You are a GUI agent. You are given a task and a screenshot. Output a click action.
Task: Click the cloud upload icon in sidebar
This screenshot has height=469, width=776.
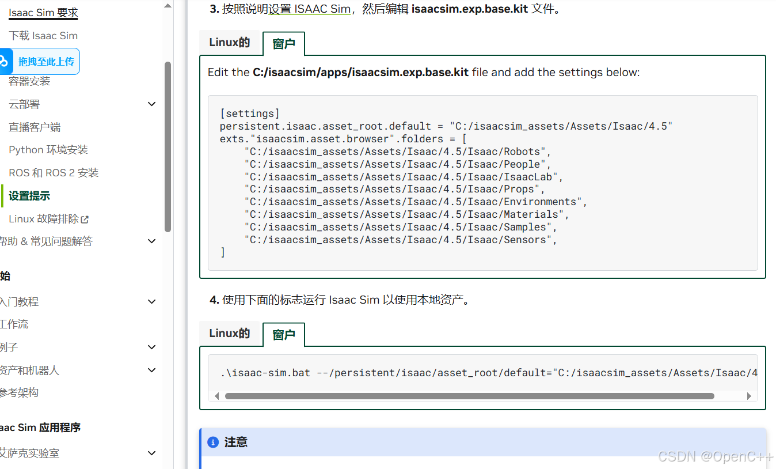pos(5,62)
